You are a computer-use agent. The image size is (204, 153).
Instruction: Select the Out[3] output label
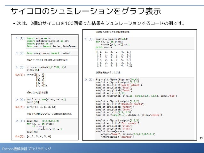click(20, 75)
